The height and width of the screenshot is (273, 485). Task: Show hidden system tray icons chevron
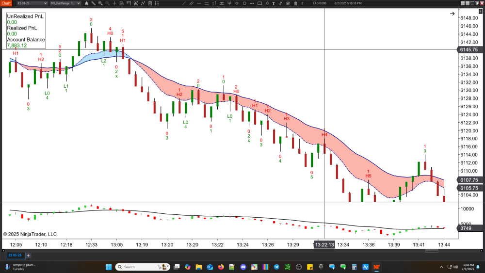pos(441,267)
